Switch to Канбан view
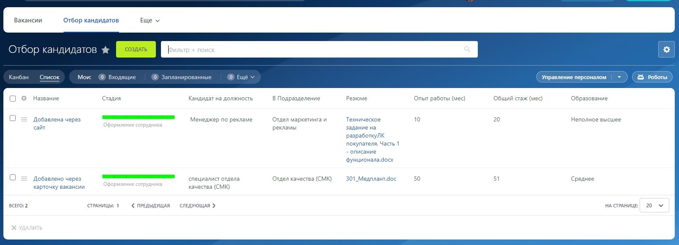 point(19,77)
